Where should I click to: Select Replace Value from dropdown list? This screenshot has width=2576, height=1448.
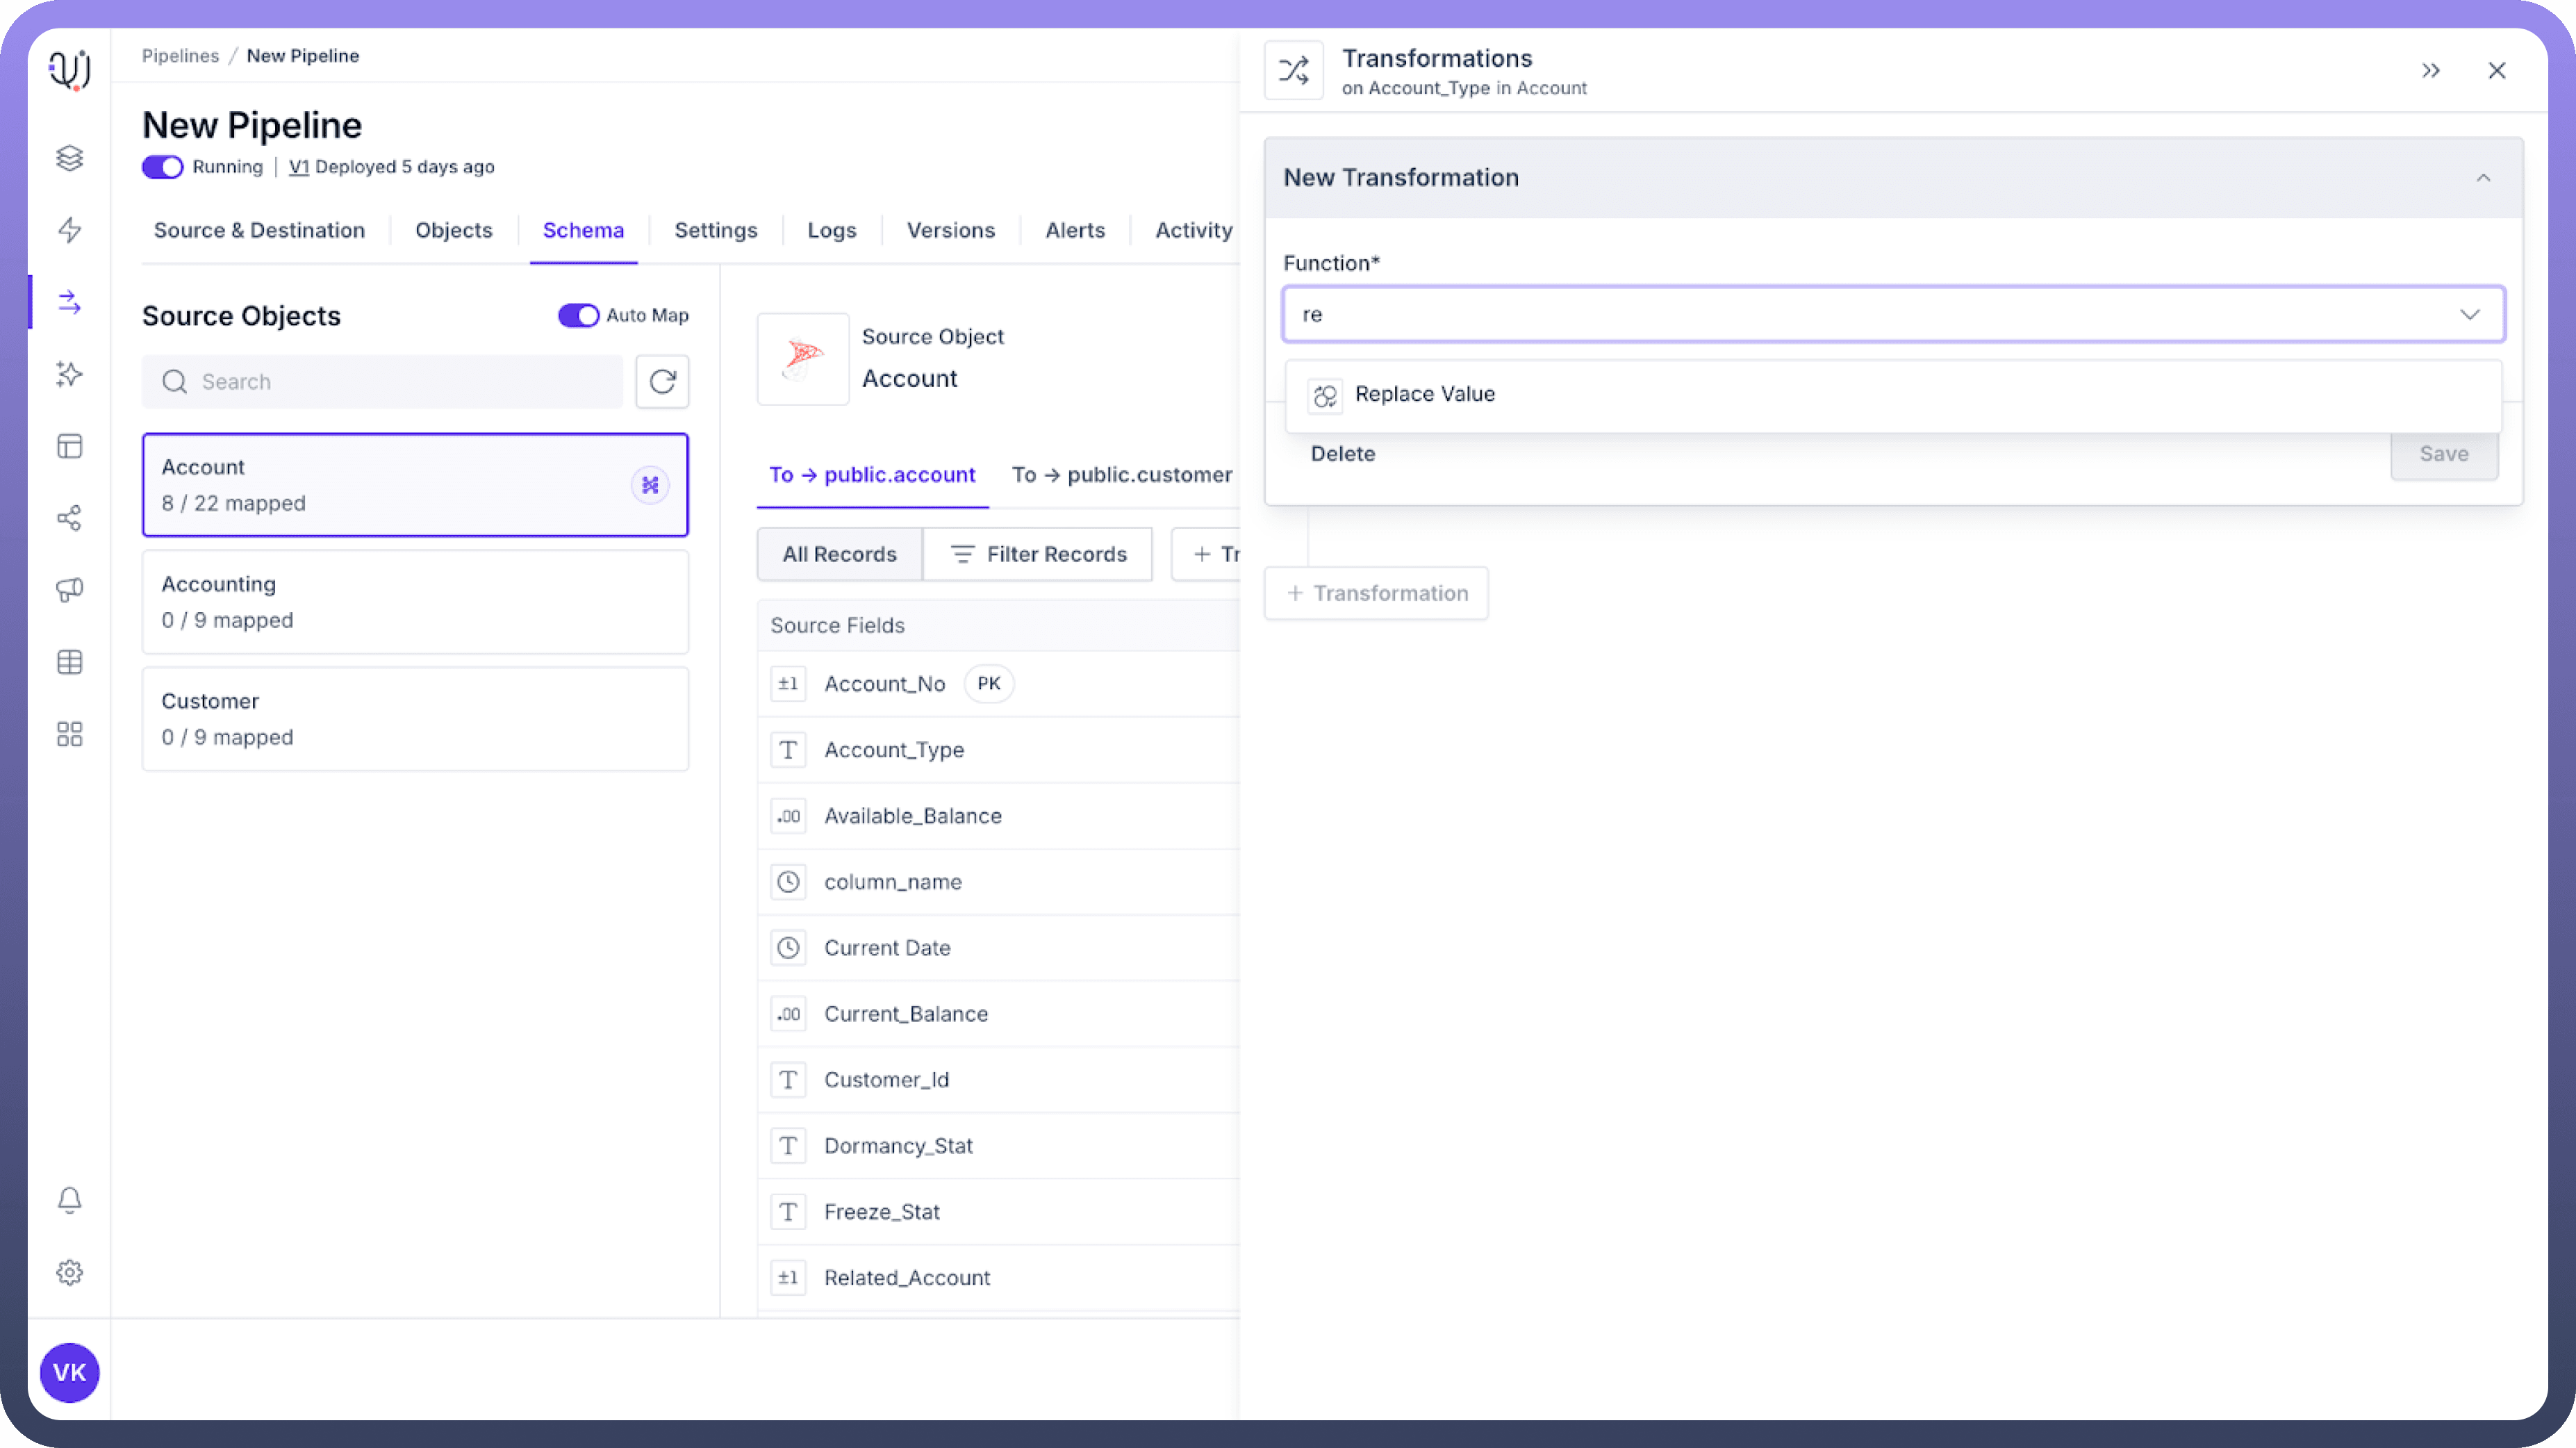1424,394
